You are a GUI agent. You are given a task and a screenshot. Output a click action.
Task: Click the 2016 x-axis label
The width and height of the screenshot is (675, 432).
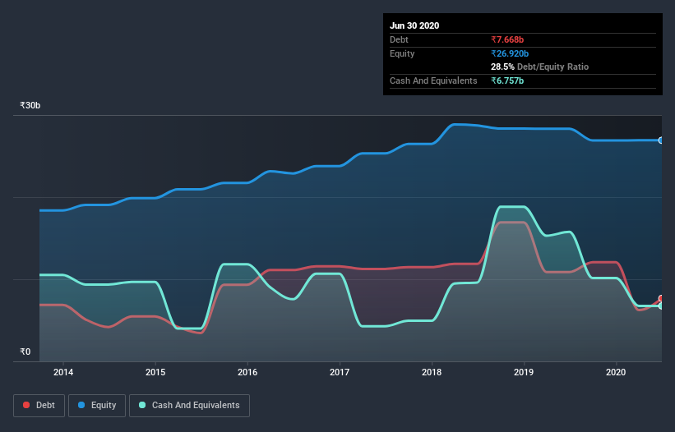247,372
